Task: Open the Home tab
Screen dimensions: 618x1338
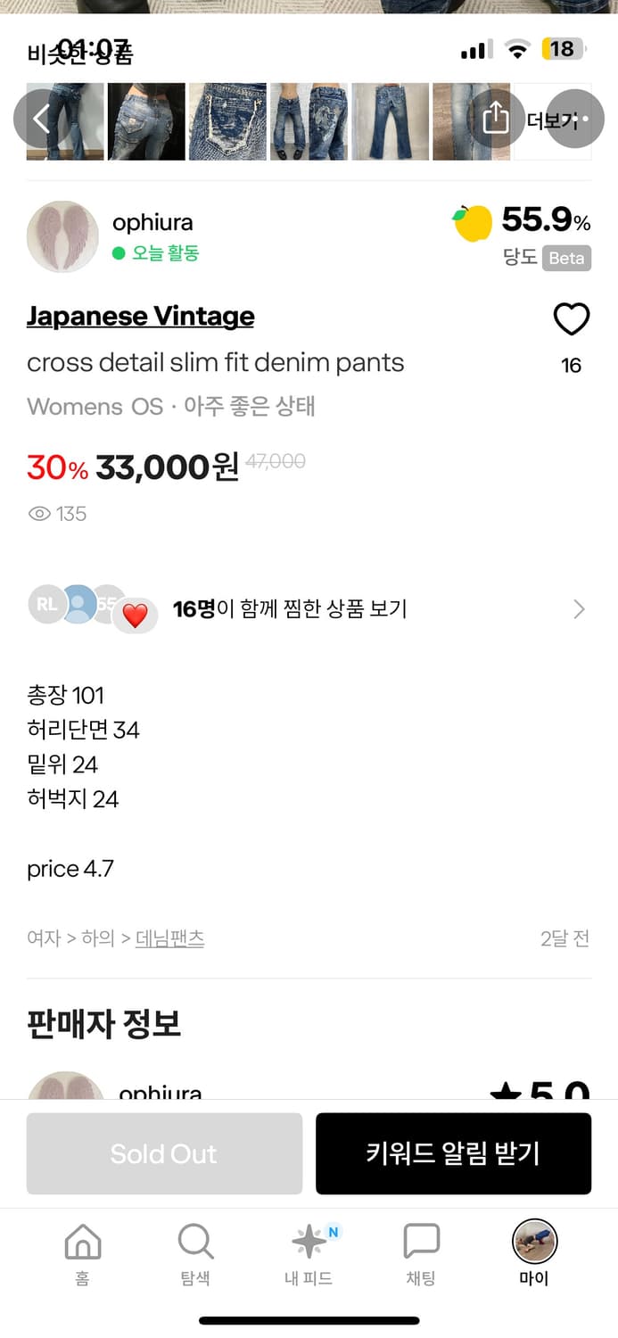Action: point(82,1253)
